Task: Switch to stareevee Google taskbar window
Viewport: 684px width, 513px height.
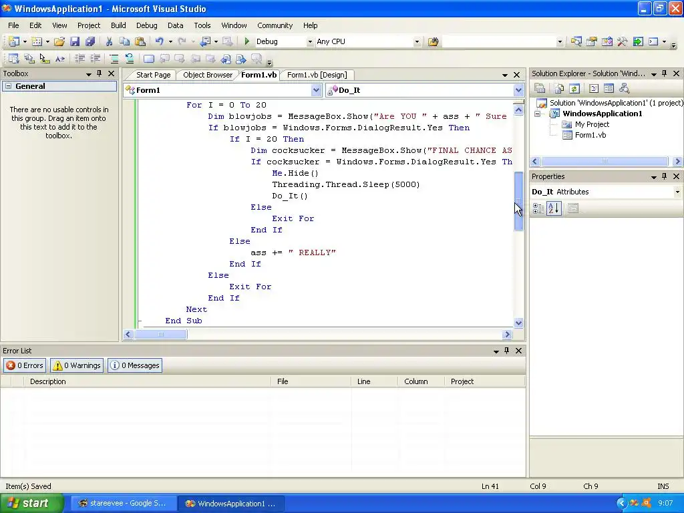Action: coord(123,504)
